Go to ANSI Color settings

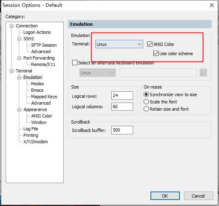(x=42, y=116)
